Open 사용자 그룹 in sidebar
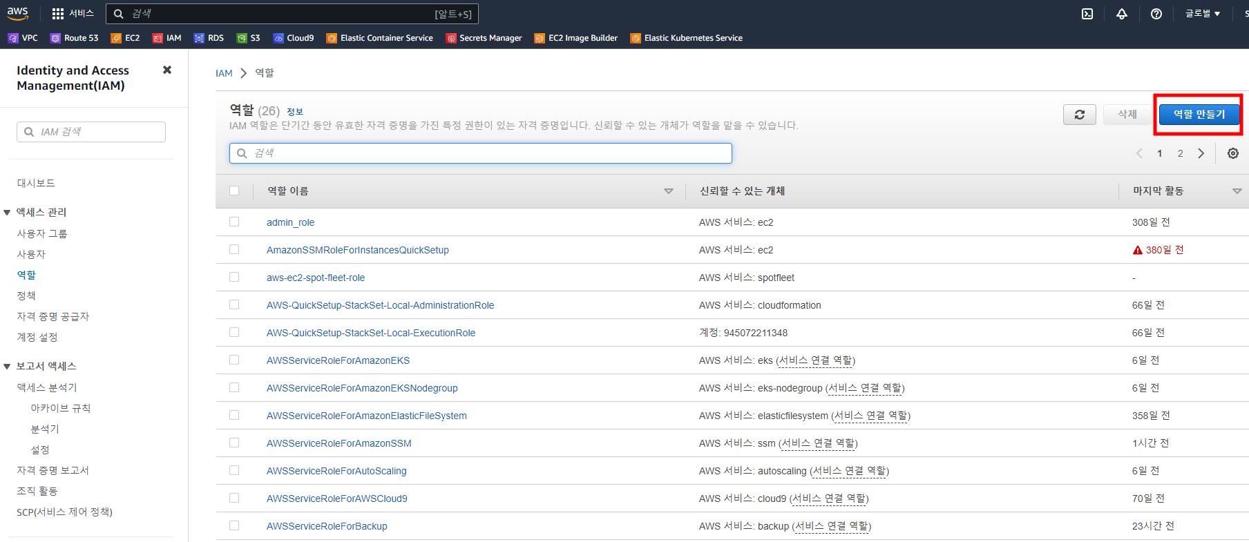Viewport: 1249px width, 542px height. pos(42,233)
